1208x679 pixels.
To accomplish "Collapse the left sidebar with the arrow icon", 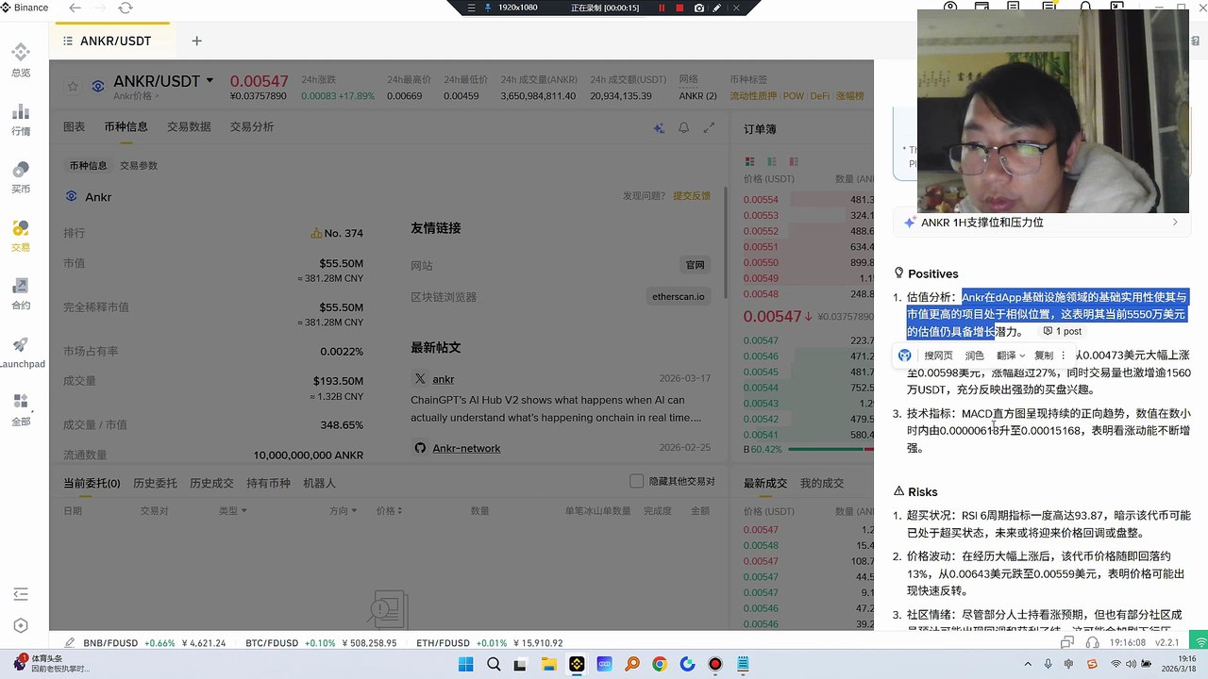I will [21, 594].
